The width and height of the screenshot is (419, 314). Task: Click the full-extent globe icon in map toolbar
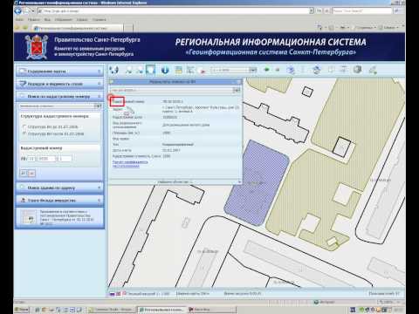pos(113,70)
